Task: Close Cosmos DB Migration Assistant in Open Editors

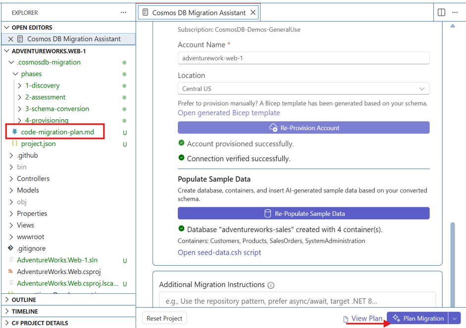Action: click(11, 39)
